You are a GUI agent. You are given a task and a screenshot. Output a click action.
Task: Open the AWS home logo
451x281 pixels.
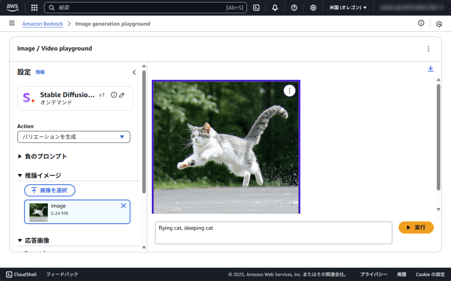coord(12,7)
